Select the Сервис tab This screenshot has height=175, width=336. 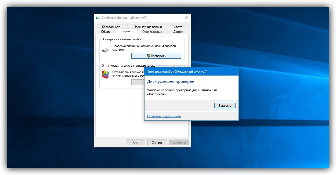click(126, 31)
